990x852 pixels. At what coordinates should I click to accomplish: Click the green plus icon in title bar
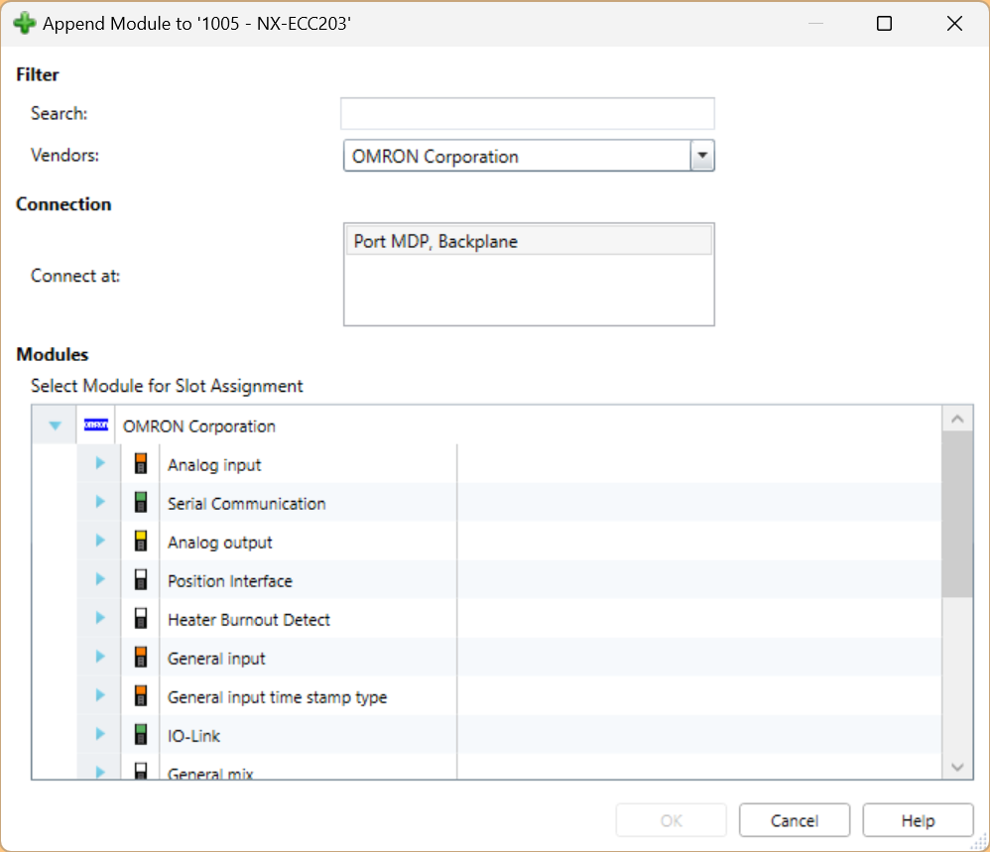24,24
